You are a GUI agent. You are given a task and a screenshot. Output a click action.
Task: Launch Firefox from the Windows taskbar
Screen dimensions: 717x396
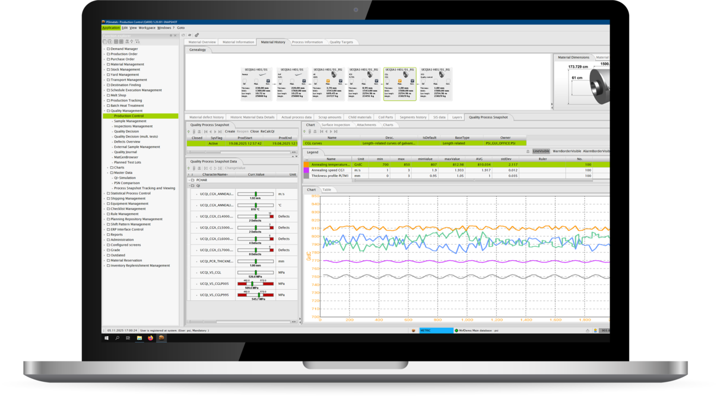(150, 338)
